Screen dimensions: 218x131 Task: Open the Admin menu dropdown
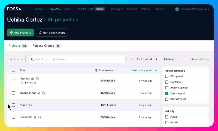40,9
